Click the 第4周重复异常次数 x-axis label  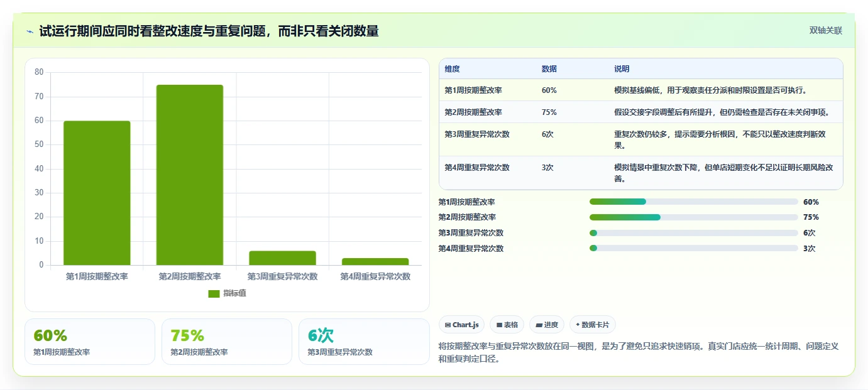[375, 276]
